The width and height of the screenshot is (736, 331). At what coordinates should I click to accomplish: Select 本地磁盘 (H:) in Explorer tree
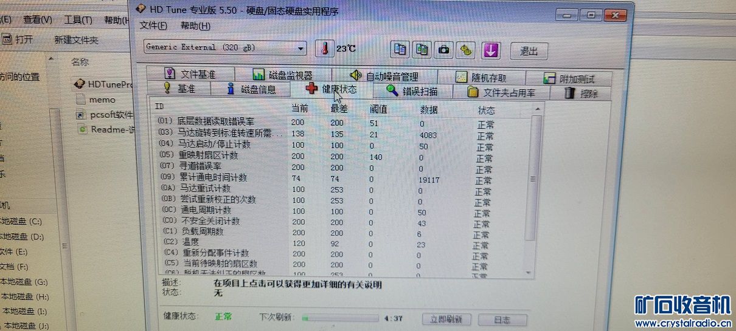[x=26, y=297]
